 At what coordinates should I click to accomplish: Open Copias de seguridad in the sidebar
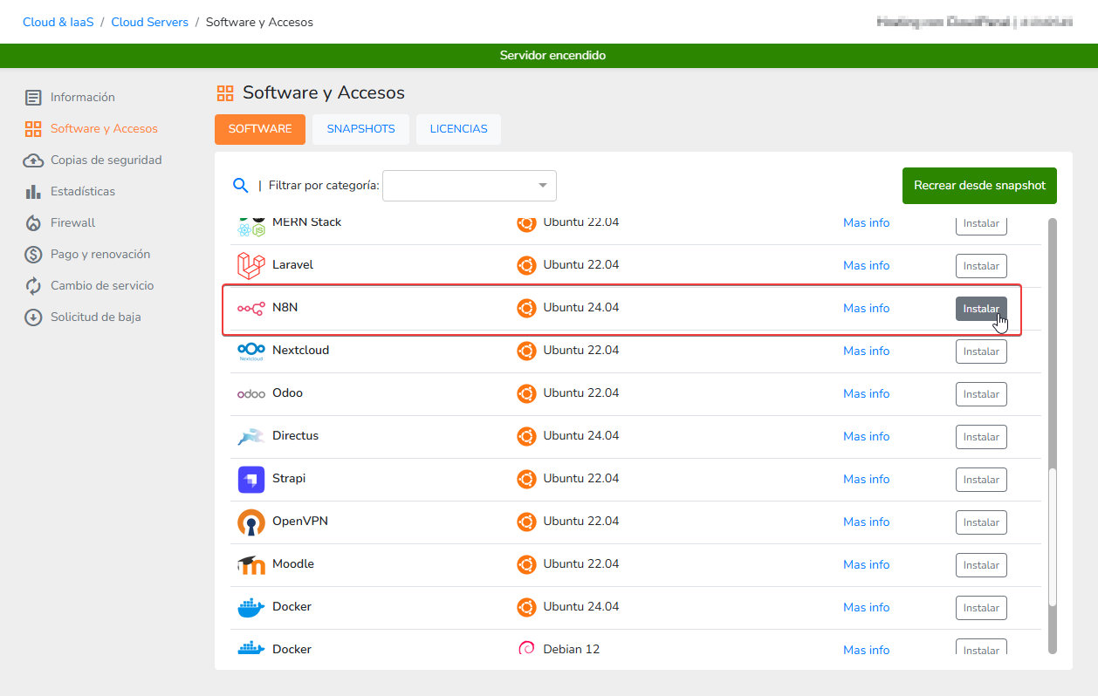[106, 160]
